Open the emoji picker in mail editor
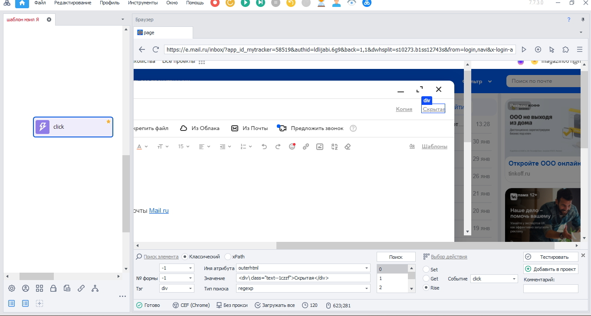This screenshot has width=591, height=316. [292, 147]
